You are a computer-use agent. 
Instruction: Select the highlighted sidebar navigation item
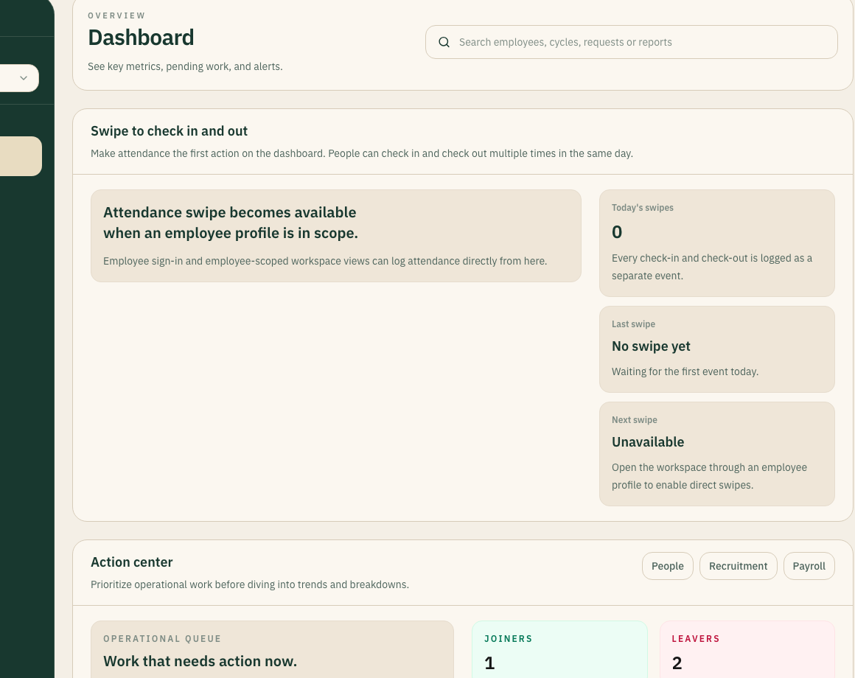tap(18, 155)
